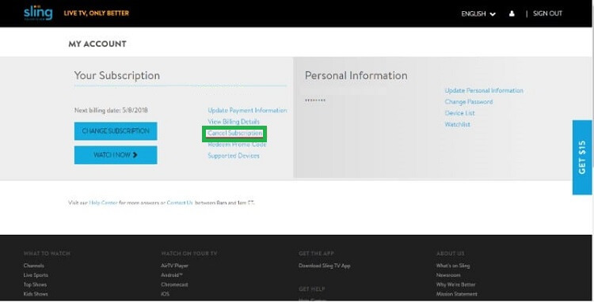Click the Contact Us link
The width and height of the screenshot is (594, 302).
coord(180,203)
